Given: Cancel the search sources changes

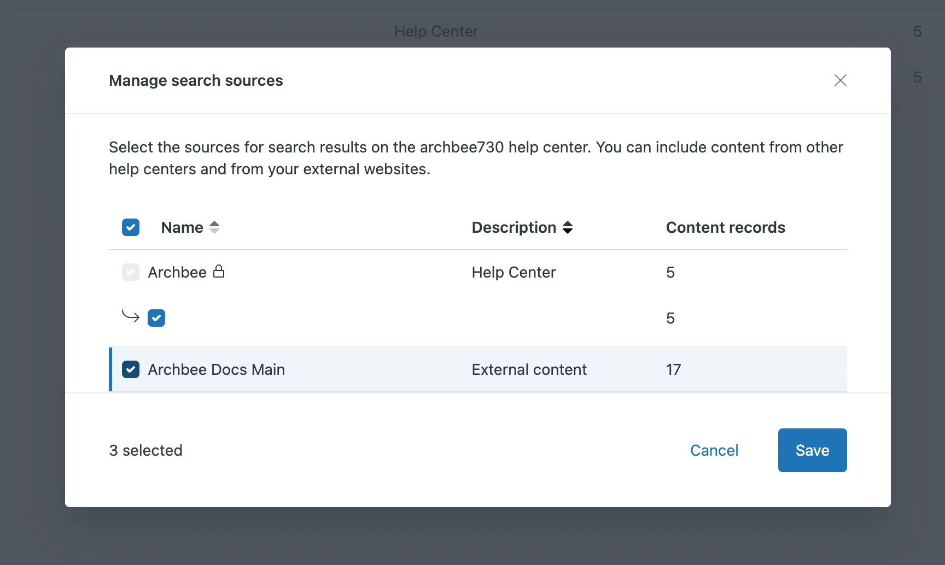Looking at the screenshot, I should (714, 450).
